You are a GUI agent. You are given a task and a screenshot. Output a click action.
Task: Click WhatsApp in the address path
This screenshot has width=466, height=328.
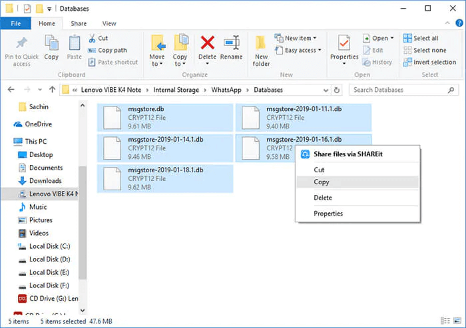pos(226,90)
